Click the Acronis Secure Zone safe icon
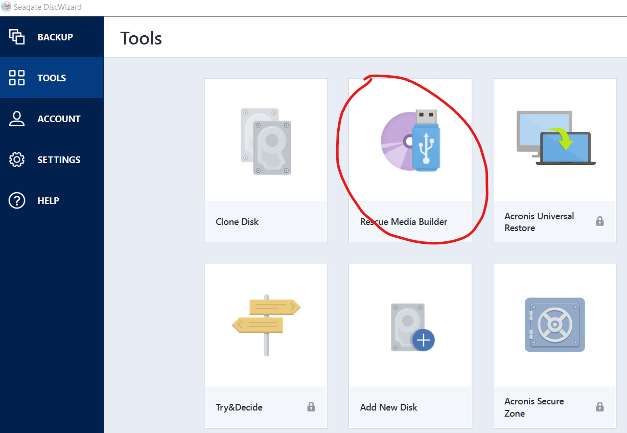 (x=555, y=325)
